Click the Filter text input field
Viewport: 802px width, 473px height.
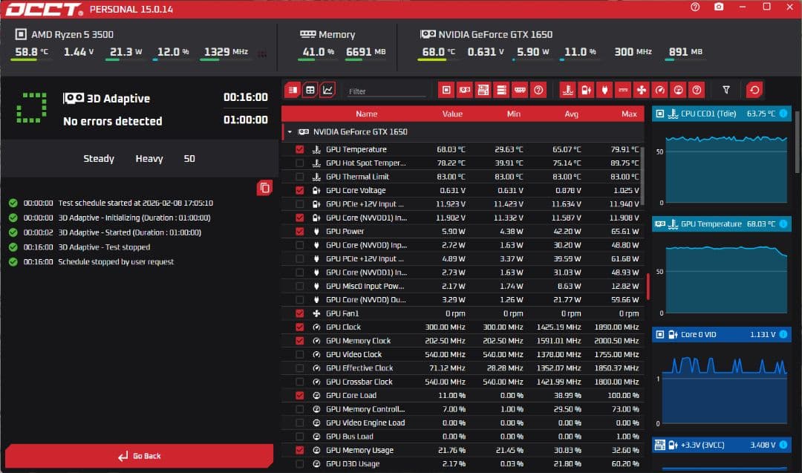(386, 91)
